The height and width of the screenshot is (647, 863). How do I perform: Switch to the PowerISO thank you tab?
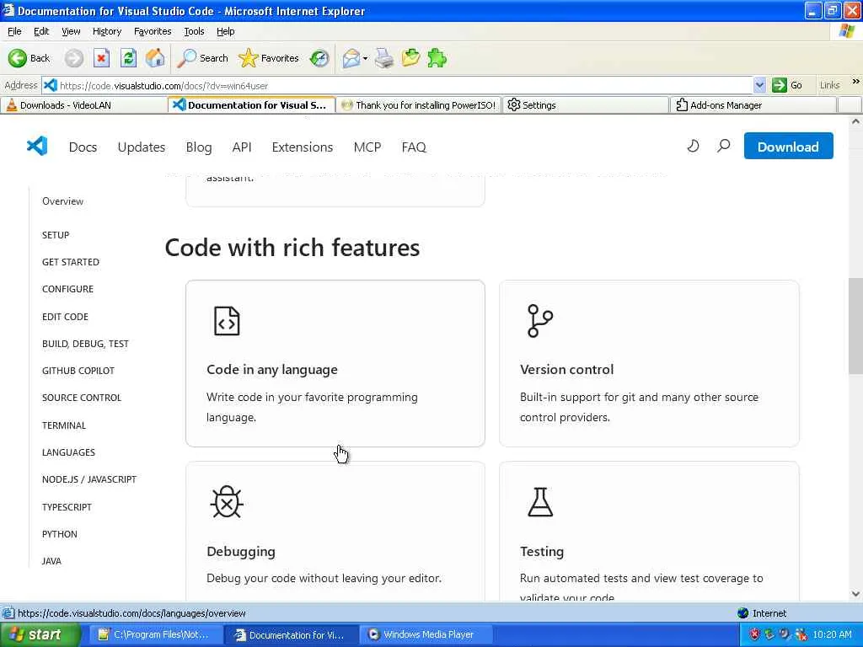(419, 105)
